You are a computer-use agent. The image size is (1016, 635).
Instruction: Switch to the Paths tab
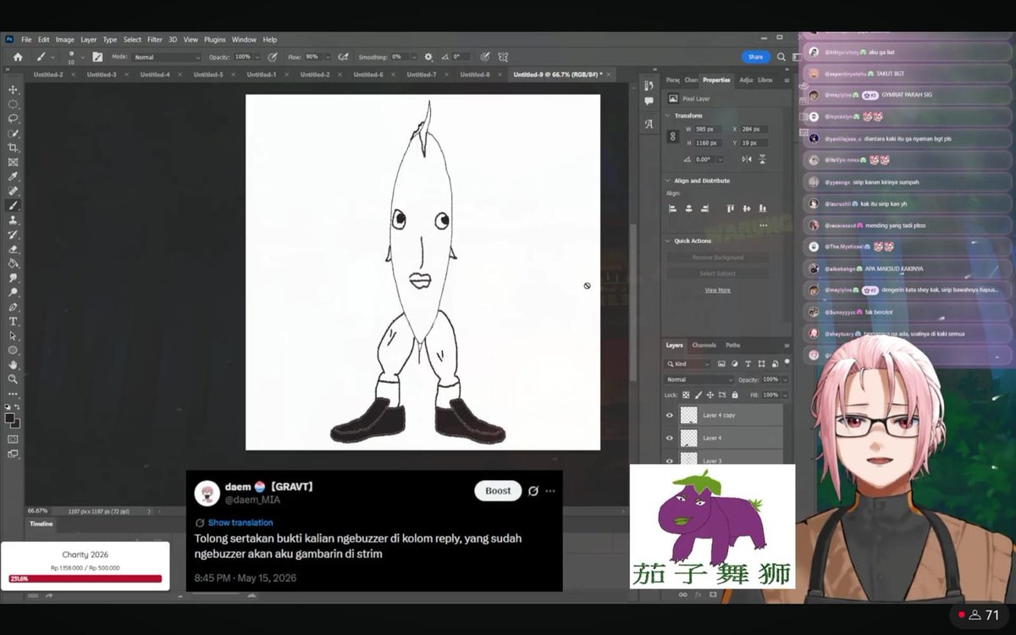tap(733, 345)
